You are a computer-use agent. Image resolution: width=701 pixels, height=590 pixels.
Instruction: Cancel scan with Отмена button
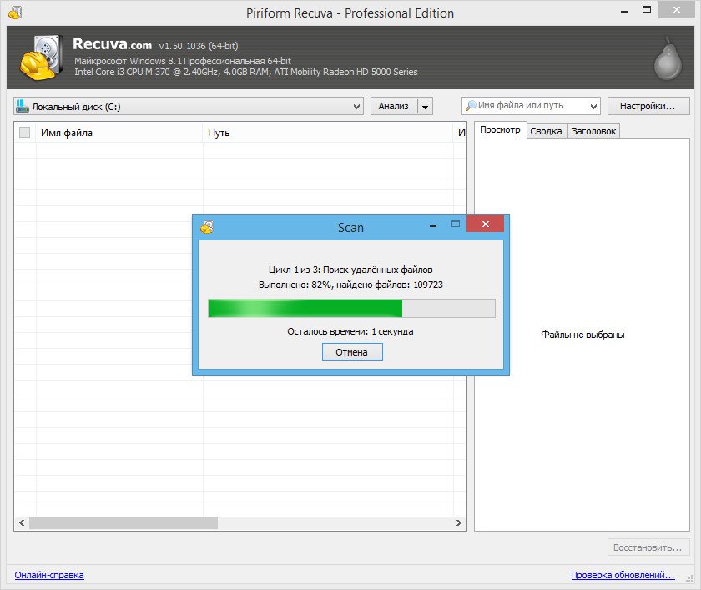click(x=352, y=352)
